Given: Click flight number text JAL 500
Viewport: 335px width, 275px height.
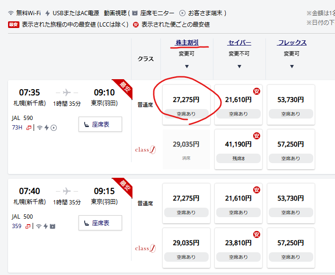Looking at the screenshot, I should point(22,217).
